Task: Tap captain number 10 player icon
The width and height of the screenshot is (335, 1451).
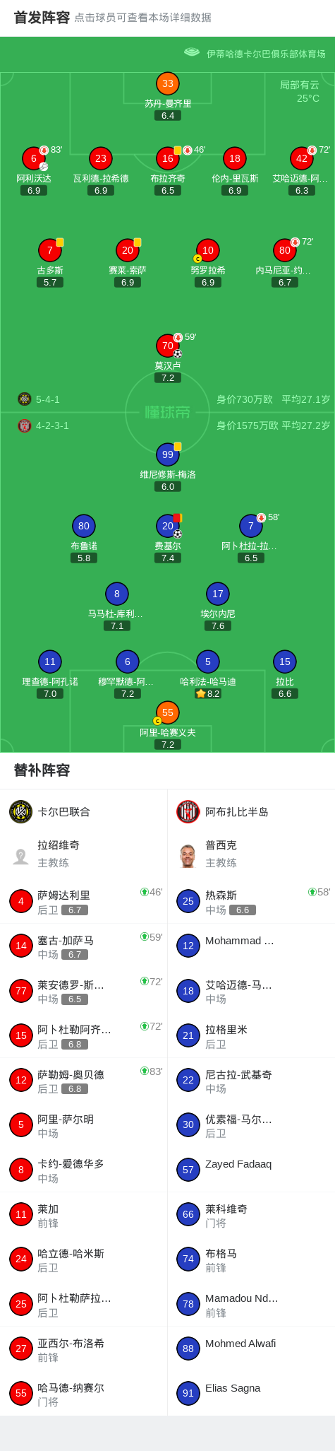Action: tap(208, 250)
